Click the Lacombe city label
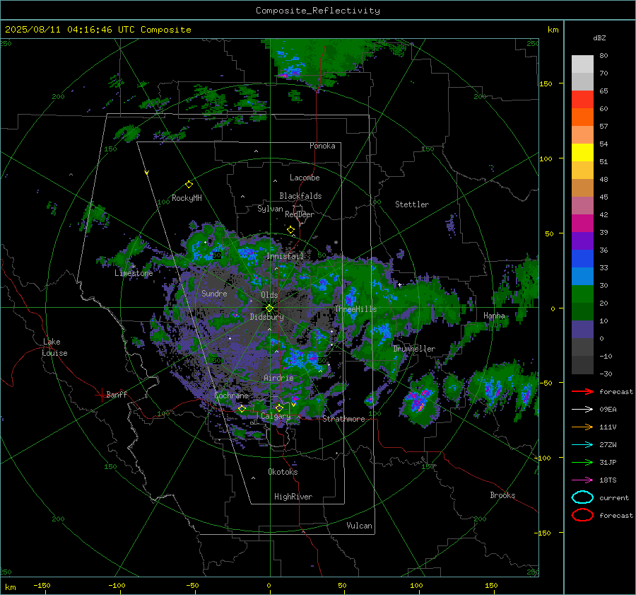 tap(305, 178)
